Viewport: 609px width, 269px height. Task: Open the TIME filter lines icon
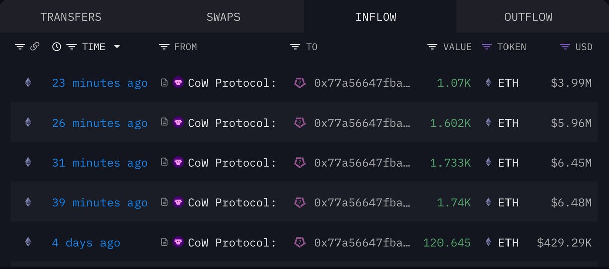click(72, 47)
